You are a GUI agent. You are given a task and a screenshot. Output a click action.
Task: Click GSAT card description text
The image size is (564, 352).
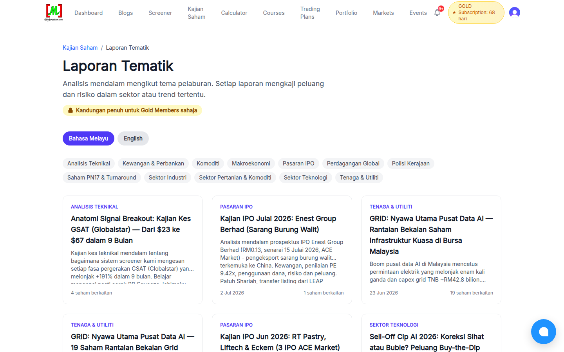[132, 267]
